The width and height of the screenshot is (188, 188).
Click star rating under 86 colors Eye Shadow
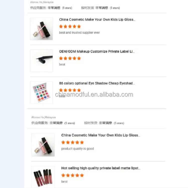click(x=70, y=90)
